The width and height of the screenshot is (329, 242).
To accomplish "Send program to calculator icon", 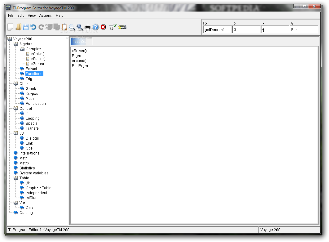I will pyautogui.click(x=122, y=27).
